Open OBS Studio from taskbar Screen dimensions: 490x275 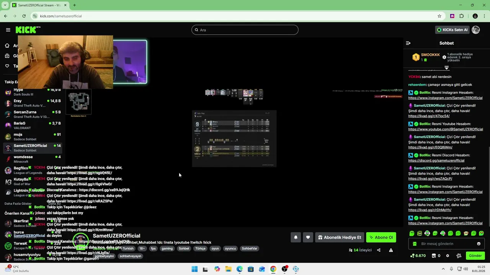[x=284, y=269]
